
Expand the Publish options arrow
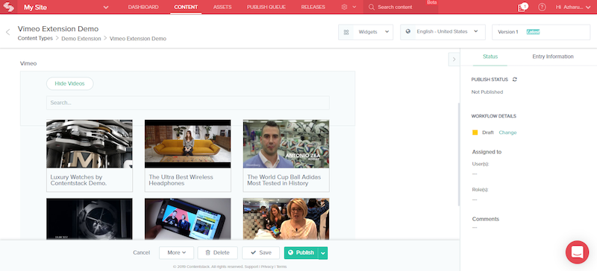pos(323,252)
